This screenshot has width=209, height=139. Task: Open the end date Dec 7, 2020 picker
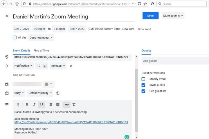point(77,29)
